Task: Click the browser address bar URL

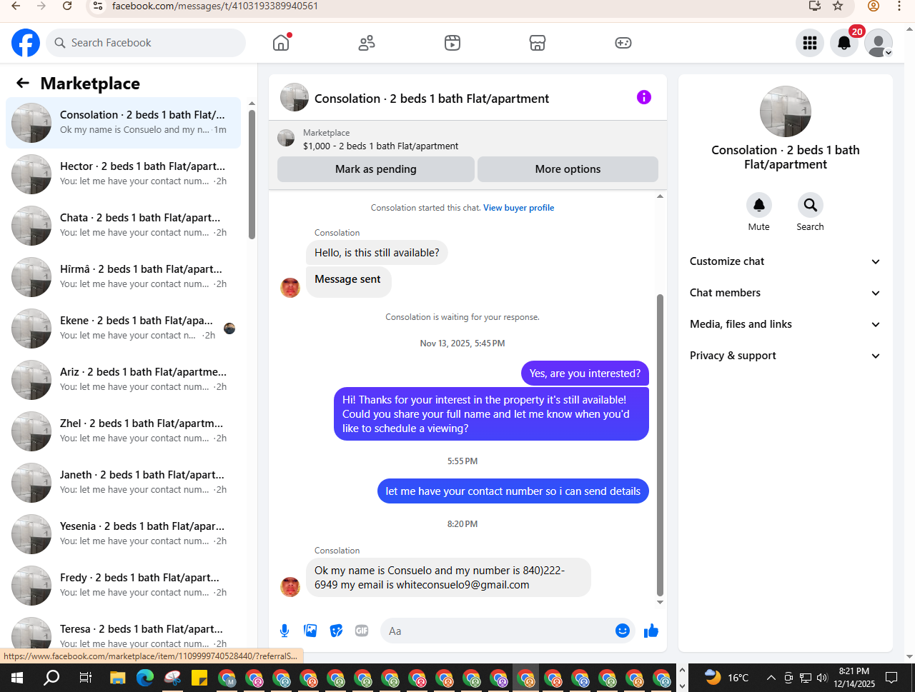Action: (x=214, y=6)
